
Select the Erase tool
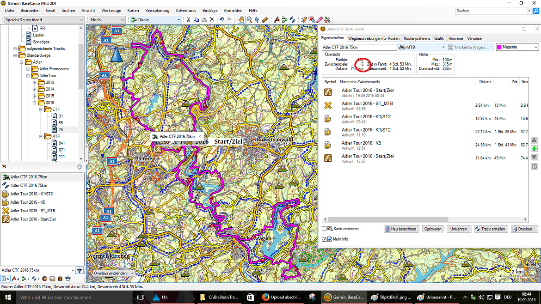pyautogui.click(x=320, y=20)
